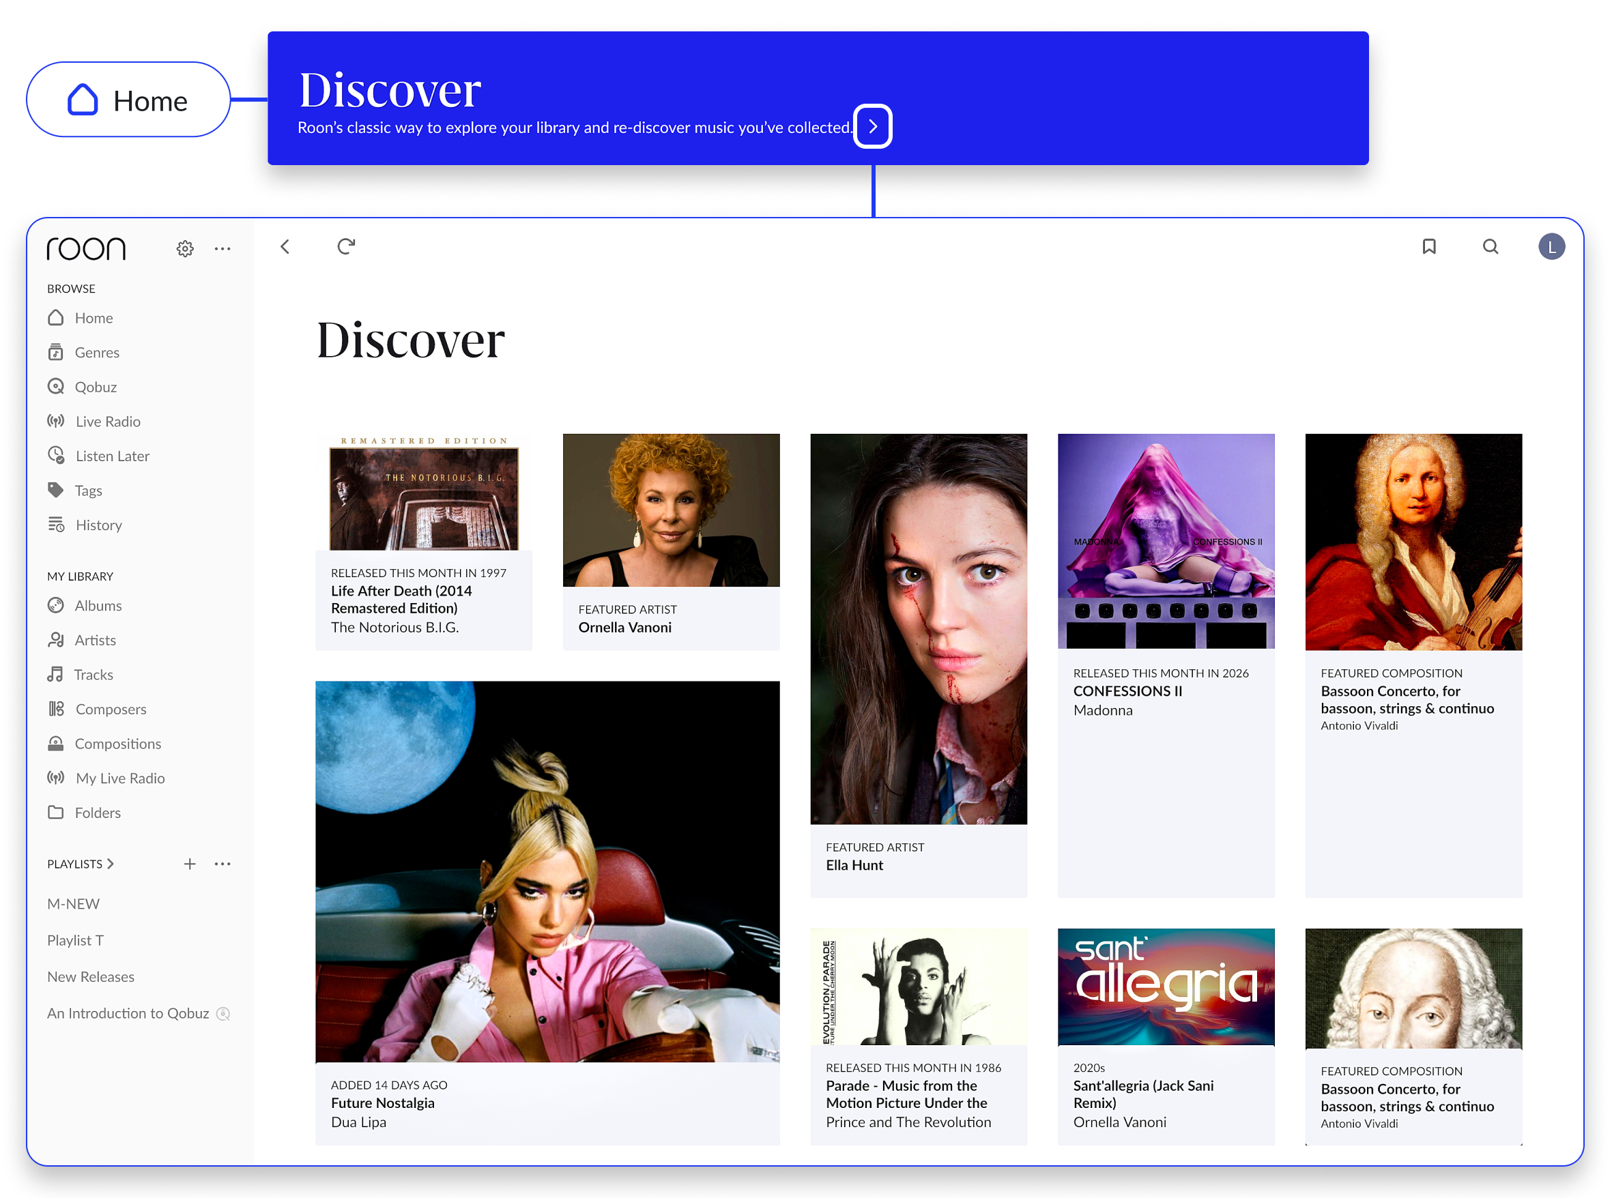Click the Genres icon in sidebar
1612x1198 pixels.
tap(56, 353)
